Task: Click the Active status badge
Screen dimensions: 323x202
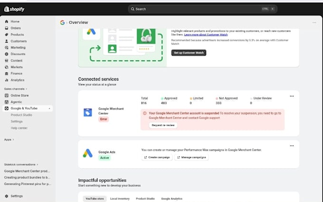Action: coord(104,158)
